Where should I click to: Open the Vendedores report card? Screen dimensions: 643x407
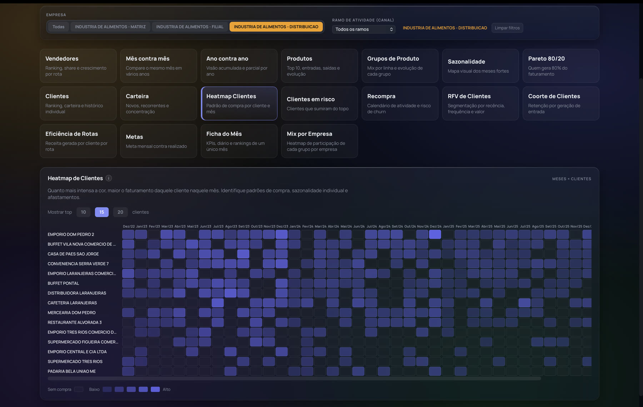pyautogui.click(x=78, y=66)
